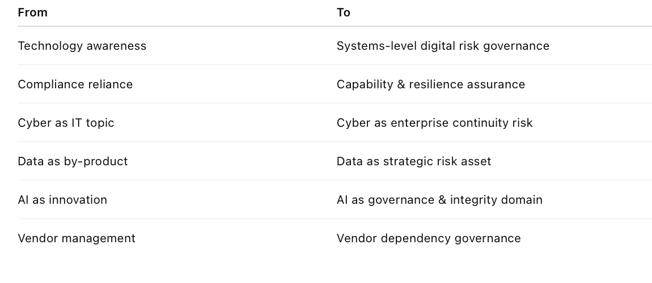Click 'Data as strategic risk asset'
652x283 pixels.
click(x=413, y=161)
